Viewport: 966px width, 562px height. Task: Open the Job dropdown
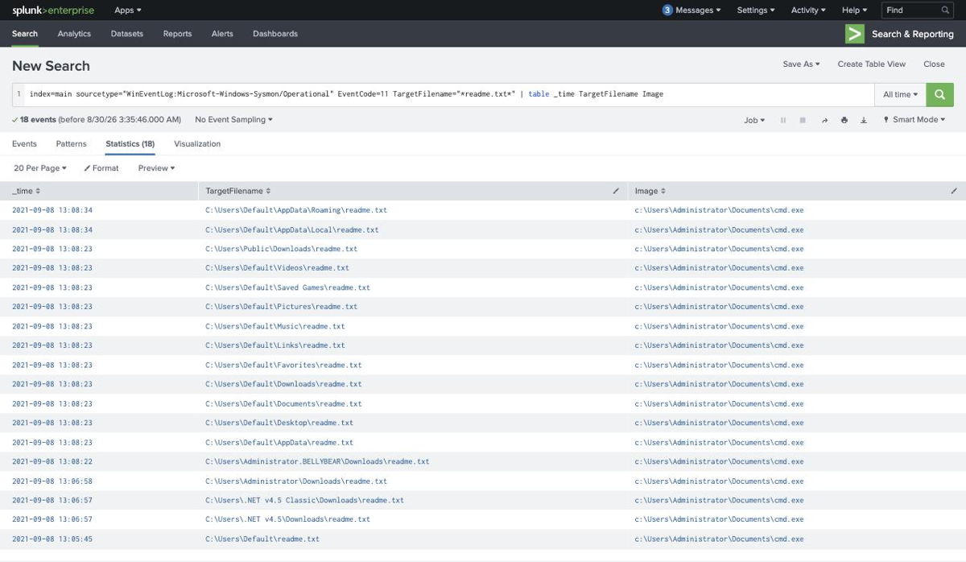pos(754,120)
